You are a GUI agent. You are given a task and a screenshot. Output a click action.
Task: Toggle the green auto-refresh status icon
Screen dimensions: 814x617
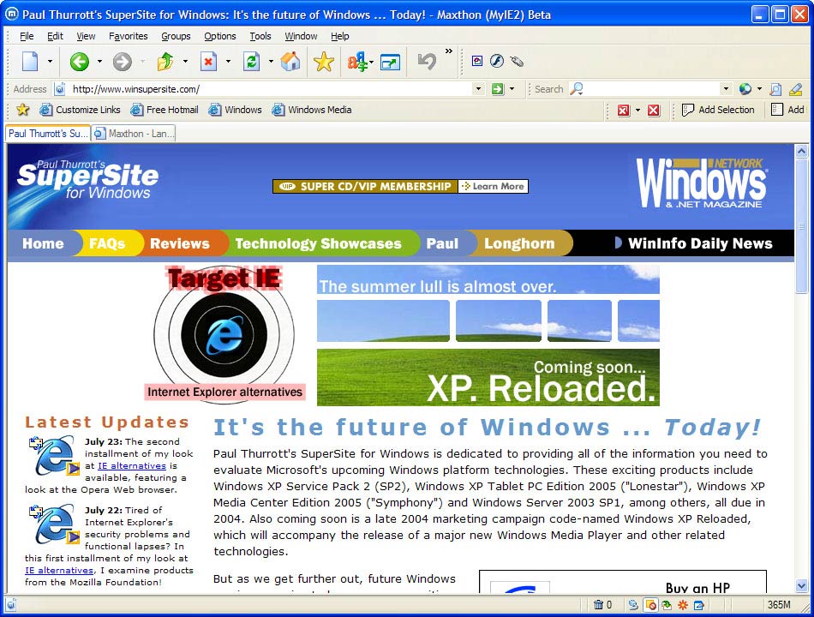tap(666, 604)
